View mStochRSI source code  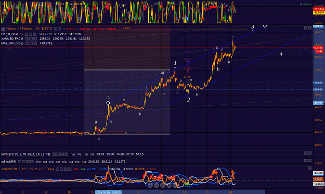[x=28, y=161]
